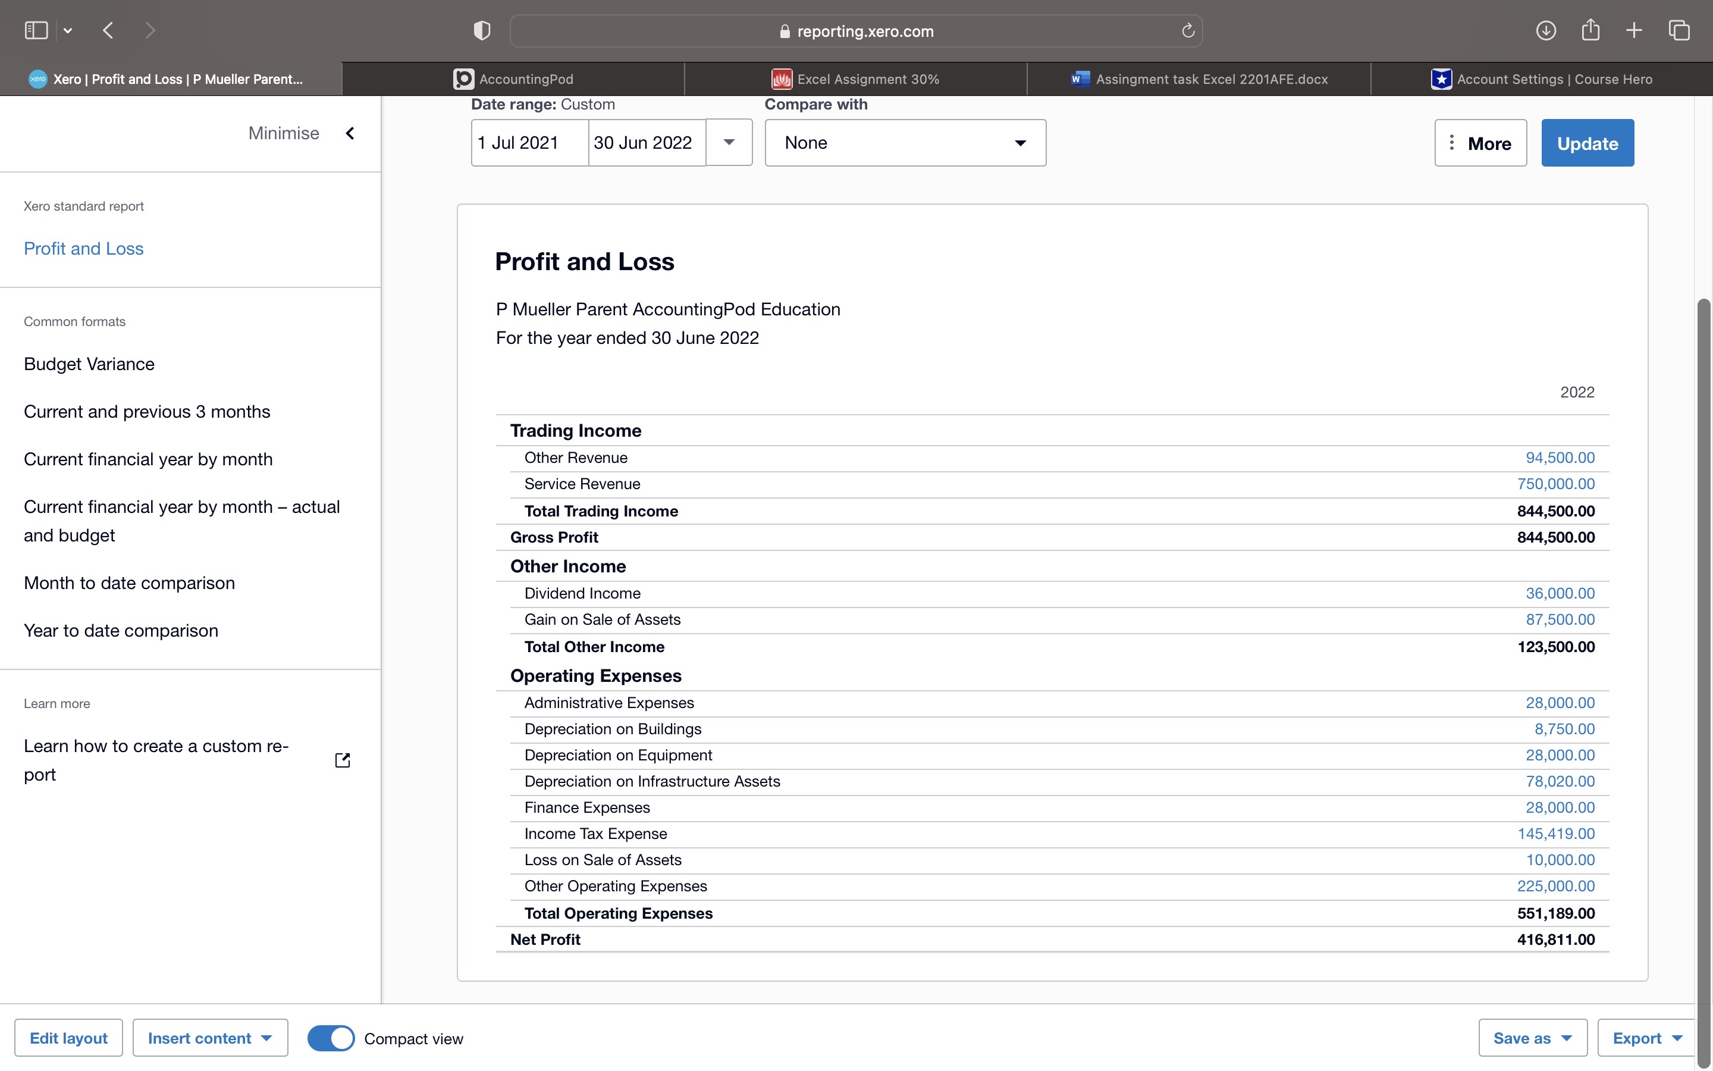Click the browser share icon
This screenshot has width=1713, height=1071.
(1590, 30)
